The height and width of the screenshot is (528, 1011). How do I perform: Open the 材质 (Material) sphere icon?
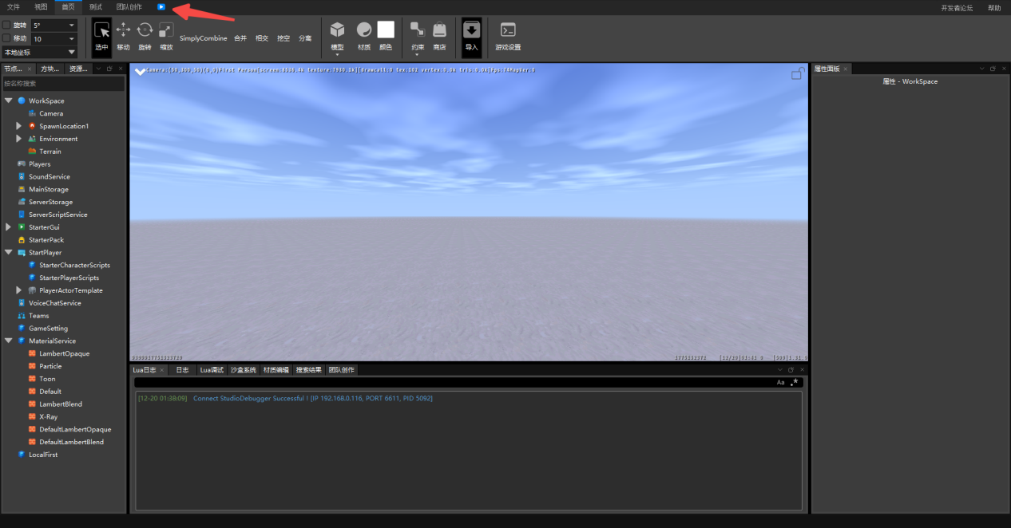[364, 30]
